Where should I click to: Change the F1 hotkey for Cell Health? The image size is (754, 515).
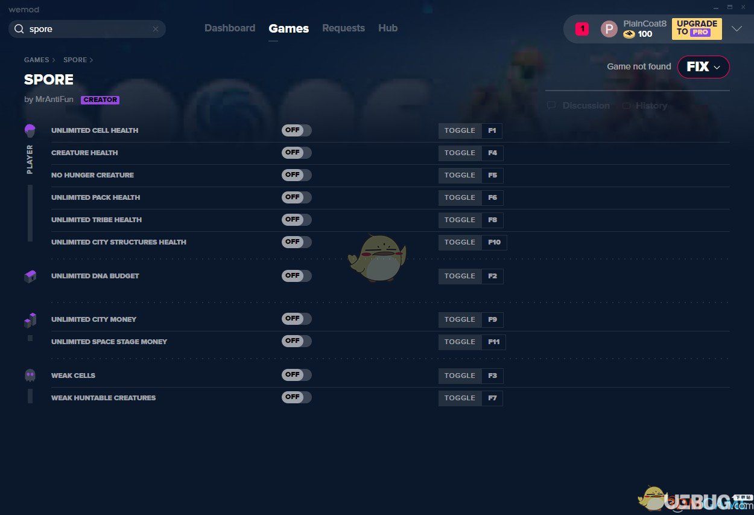pyautogui.click(x=492, y=130)
